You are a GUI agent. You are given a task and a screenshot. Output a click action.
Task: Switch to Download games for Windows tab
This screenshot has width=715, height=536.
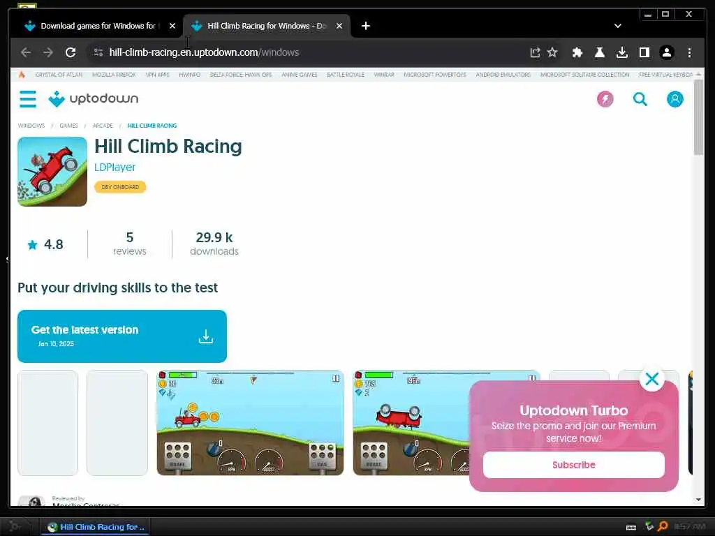click(x=98, y=26)
